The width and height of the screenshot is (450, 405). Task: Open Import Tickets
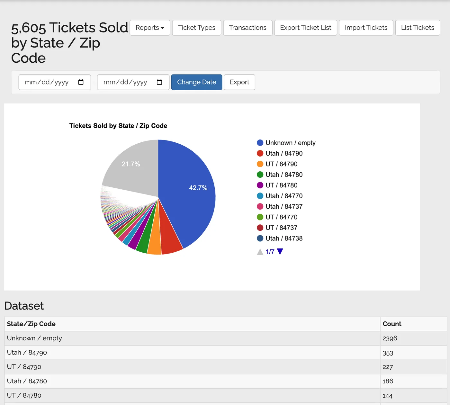click(x=366, y=28)
